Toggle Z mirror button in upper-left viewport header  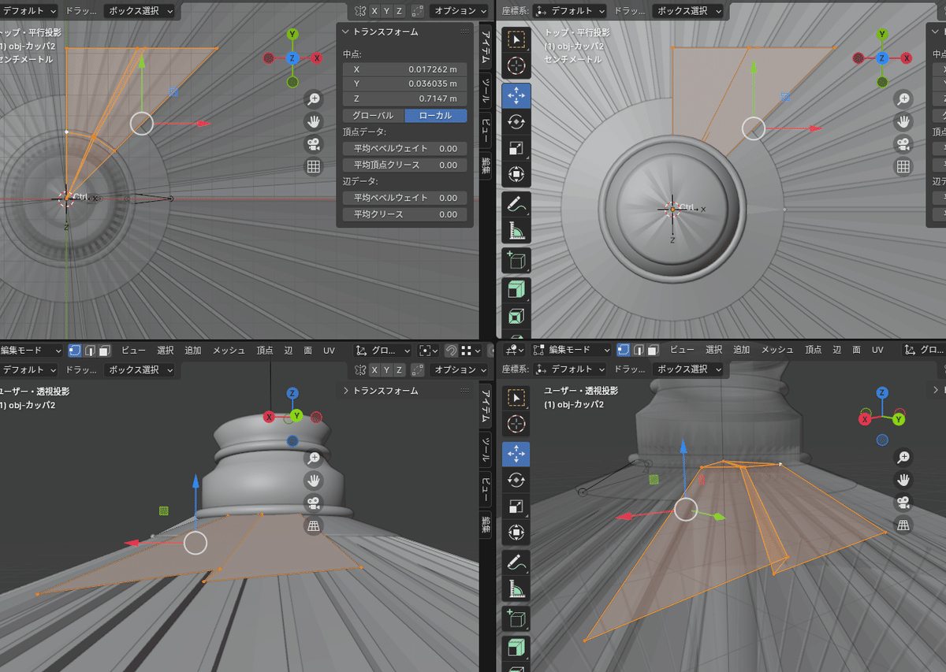click(400, 11)
